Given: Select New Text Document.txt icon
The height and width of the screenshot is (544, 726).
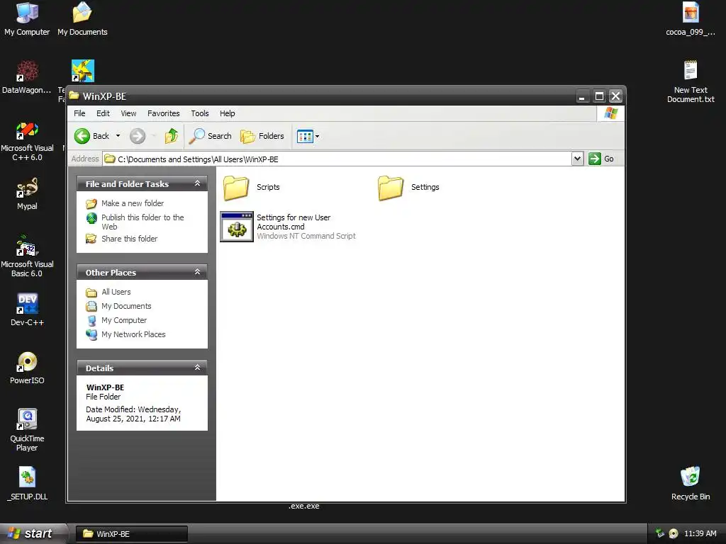Looking at the screenshot, I should (x=691, y=81).
